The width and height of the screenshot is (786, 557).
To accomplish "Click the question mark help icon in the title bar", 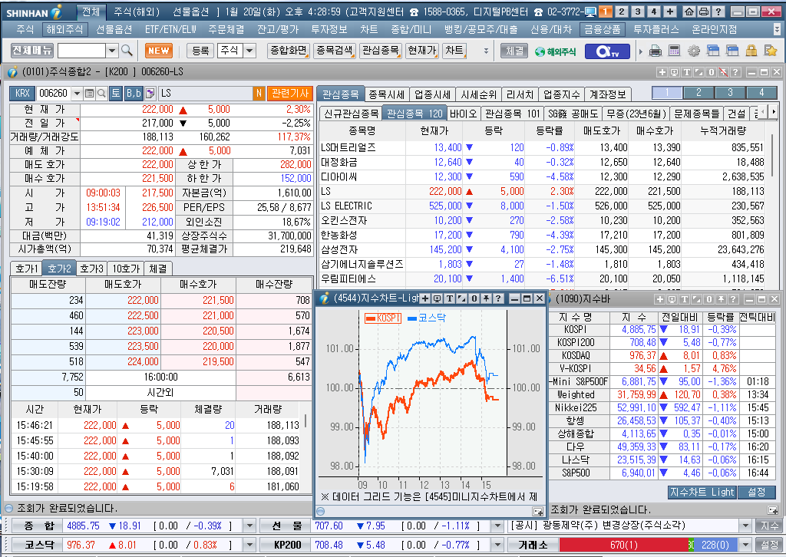I will (x=718, y=12).
